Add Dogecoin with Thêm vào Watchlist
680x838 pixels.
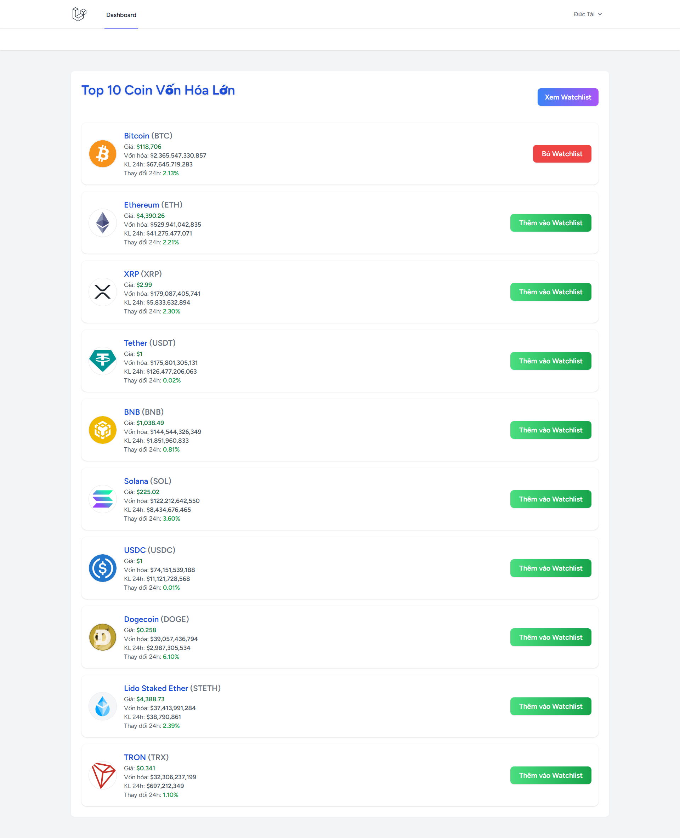(551, 638)
